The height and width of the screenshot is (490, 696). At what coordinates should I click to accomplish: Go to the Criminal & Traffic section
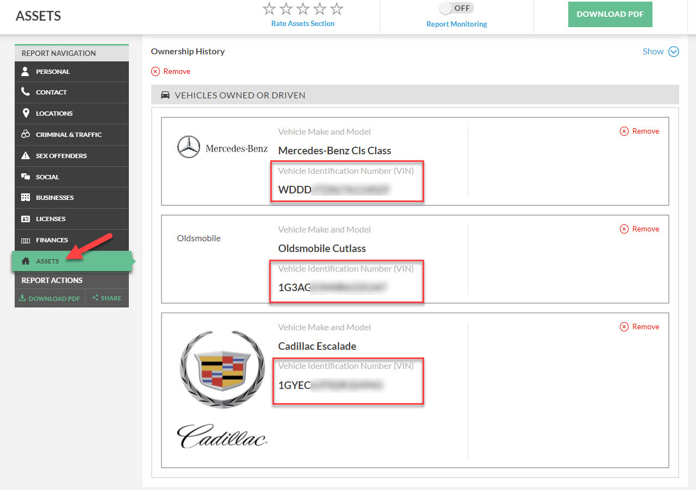pyautogui.click(x=72, y=135)
